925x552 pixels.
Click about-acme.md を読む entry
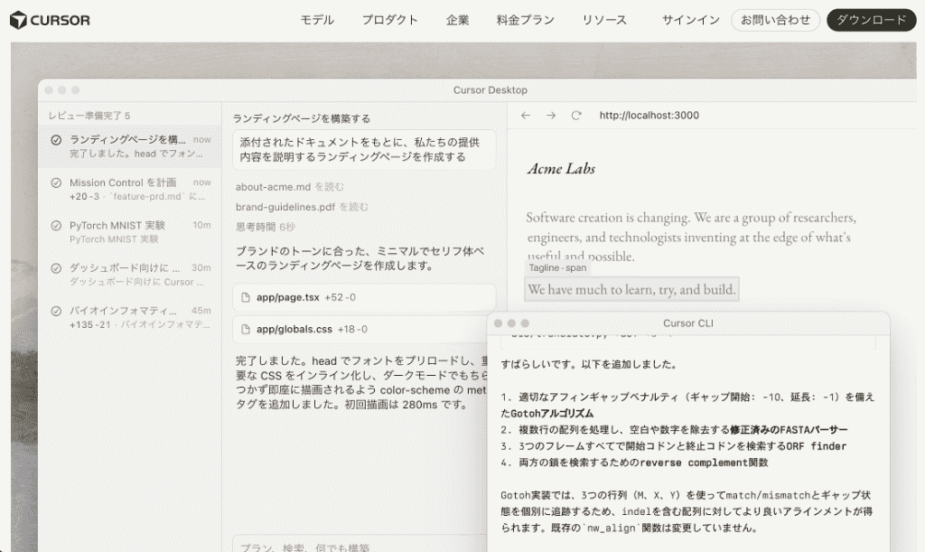coord(290,187)
